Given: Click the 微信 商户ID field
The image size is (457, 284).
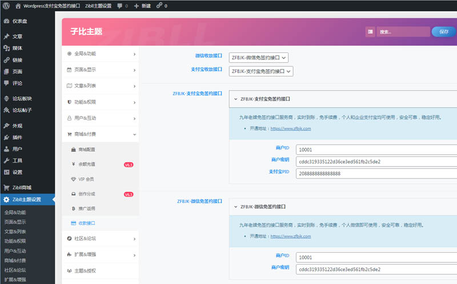Looking at the screenshot, I should pyautogui.click(x=376, y=257).
